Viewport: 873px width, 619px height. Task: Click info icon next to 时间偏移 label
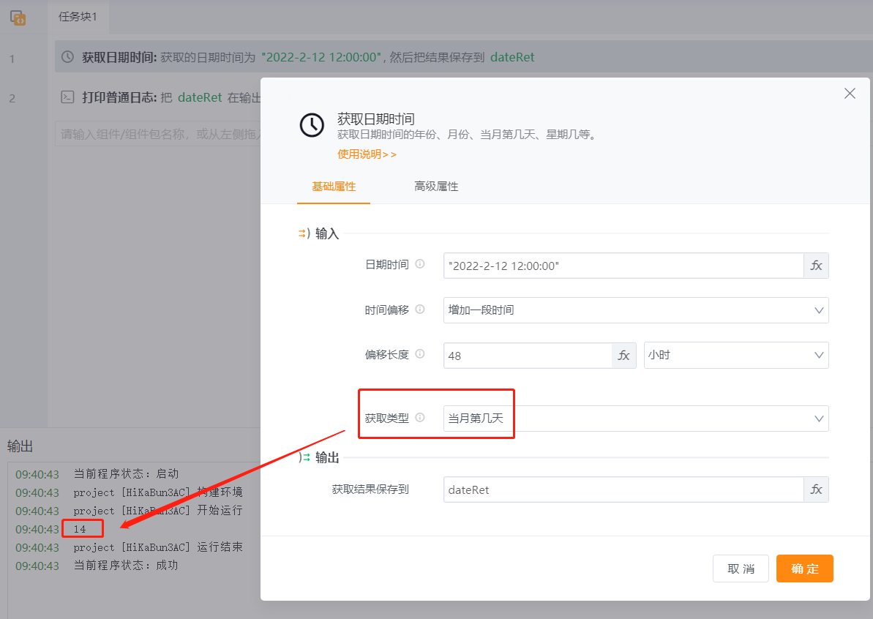coord(420,309)
